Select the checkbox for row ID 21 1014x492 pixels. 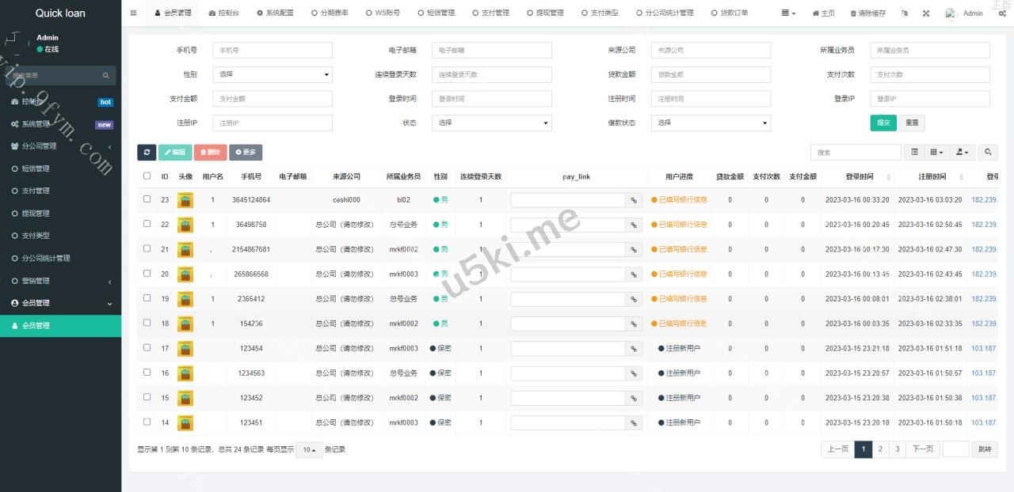pyautogui.click(x=147, y=249)
